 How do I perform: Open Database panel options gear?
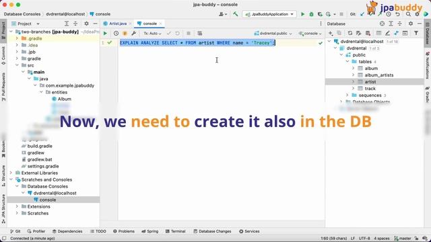point(411,24)
